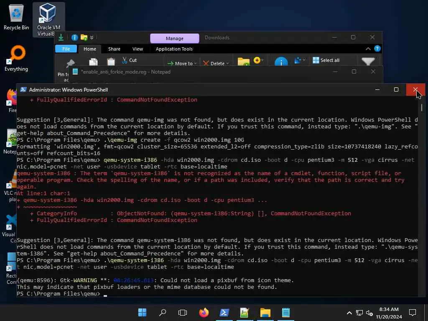Maximize the PowerShell window

pyautogui.click(x=396, y=89)
